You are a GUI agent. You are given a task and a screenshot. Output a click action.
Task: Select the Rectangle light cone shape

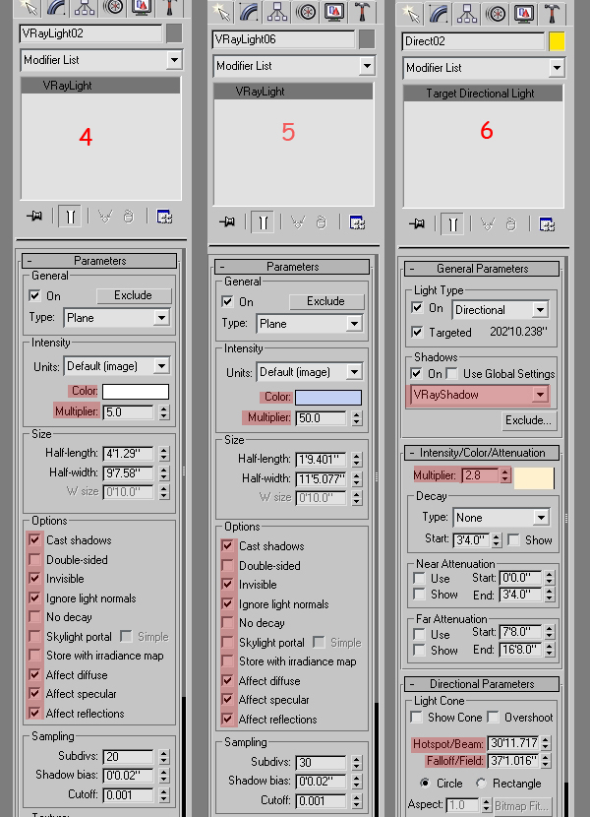click(481, 784)
